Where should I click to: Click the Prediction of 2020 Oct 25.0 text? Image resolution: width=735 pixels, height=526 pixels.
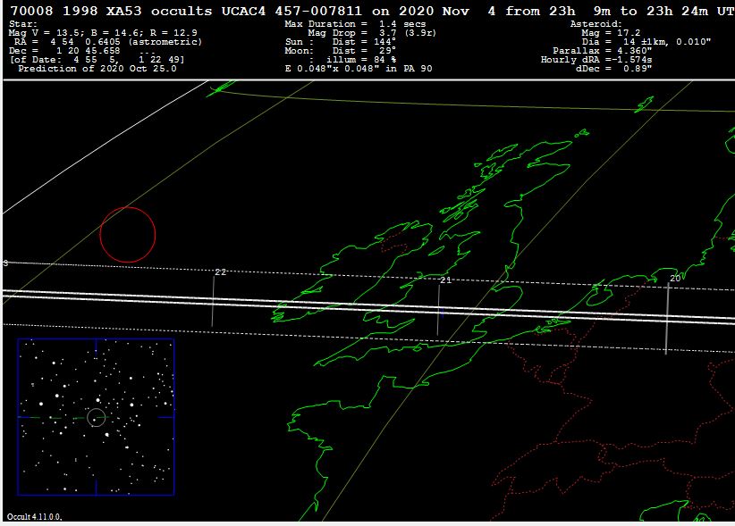[x=97, y=69]
